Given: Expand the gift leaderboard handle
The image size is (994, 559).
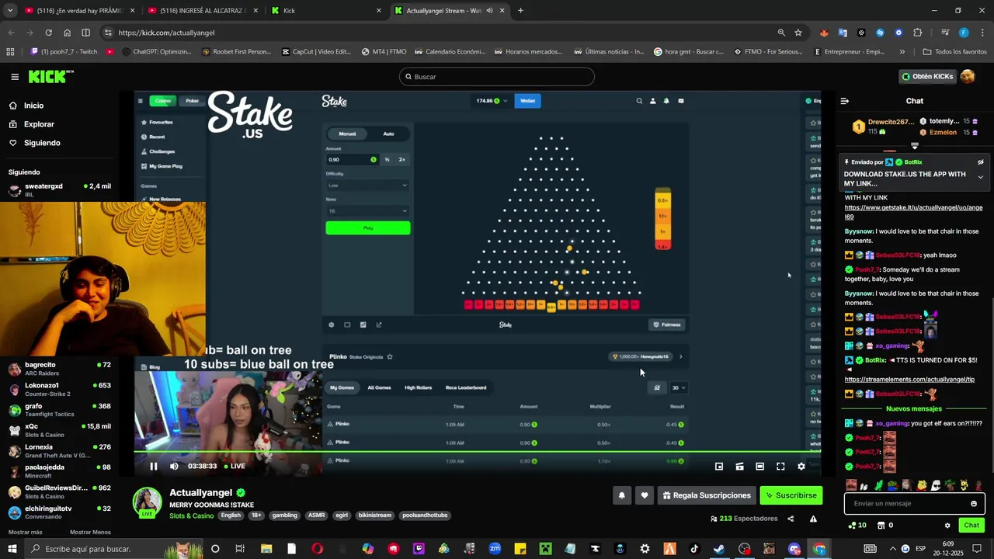Looking at the screenshot, I should [x=914, y=146].
